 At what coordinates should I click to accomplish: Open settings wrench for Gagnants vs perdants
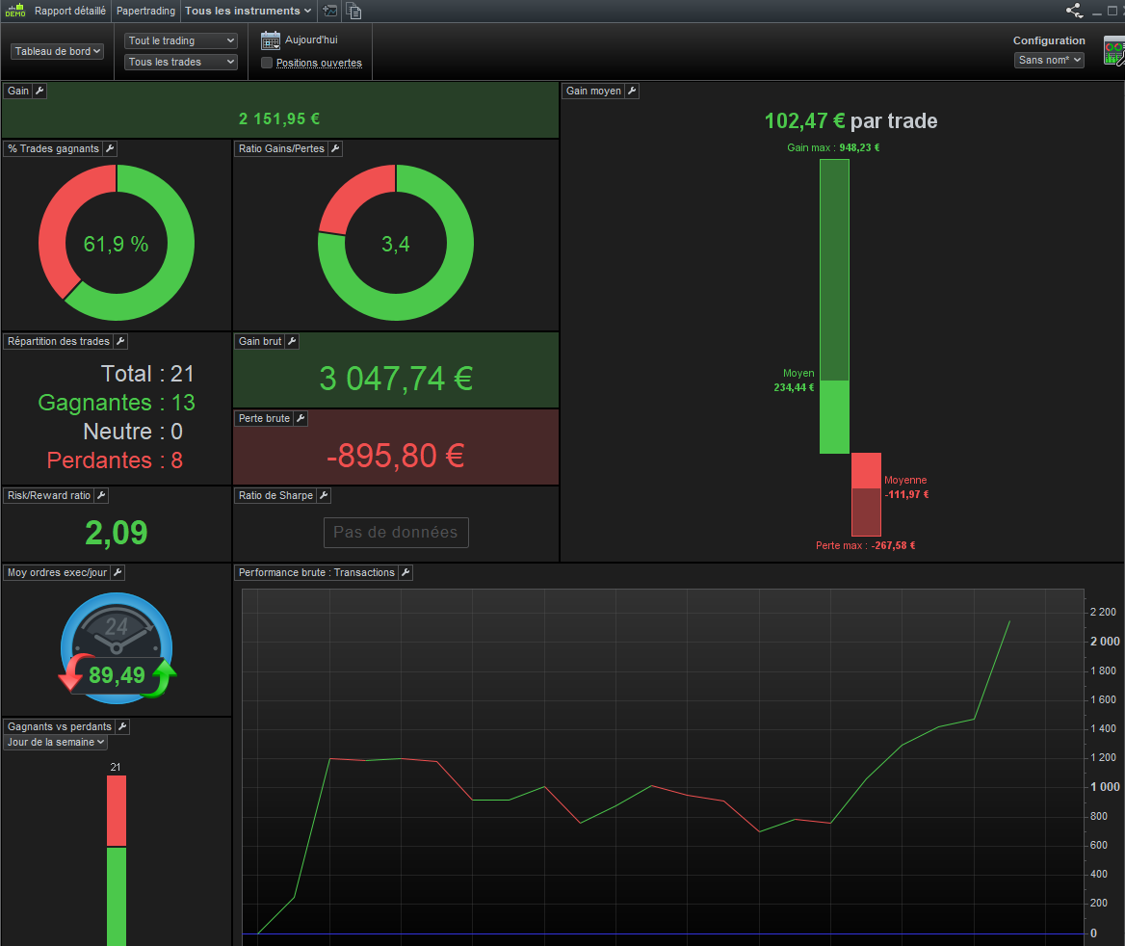click(122, 727)
